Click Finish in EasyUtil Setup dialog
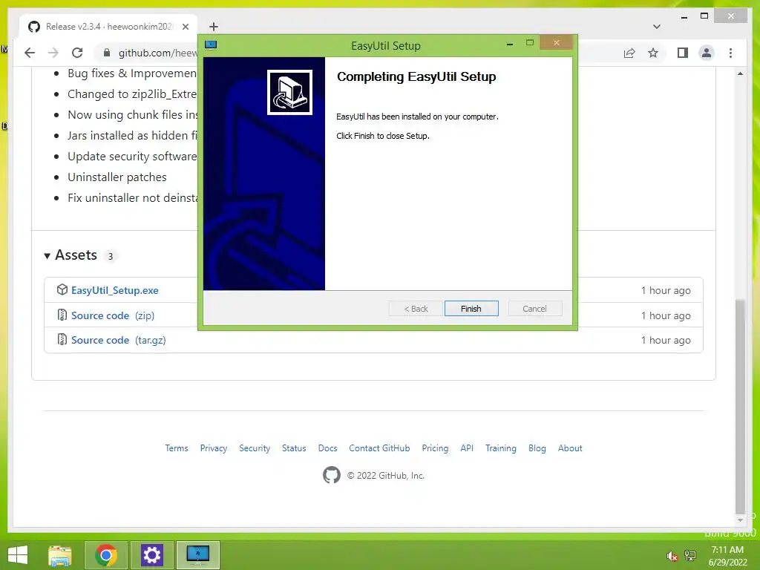 471,309
